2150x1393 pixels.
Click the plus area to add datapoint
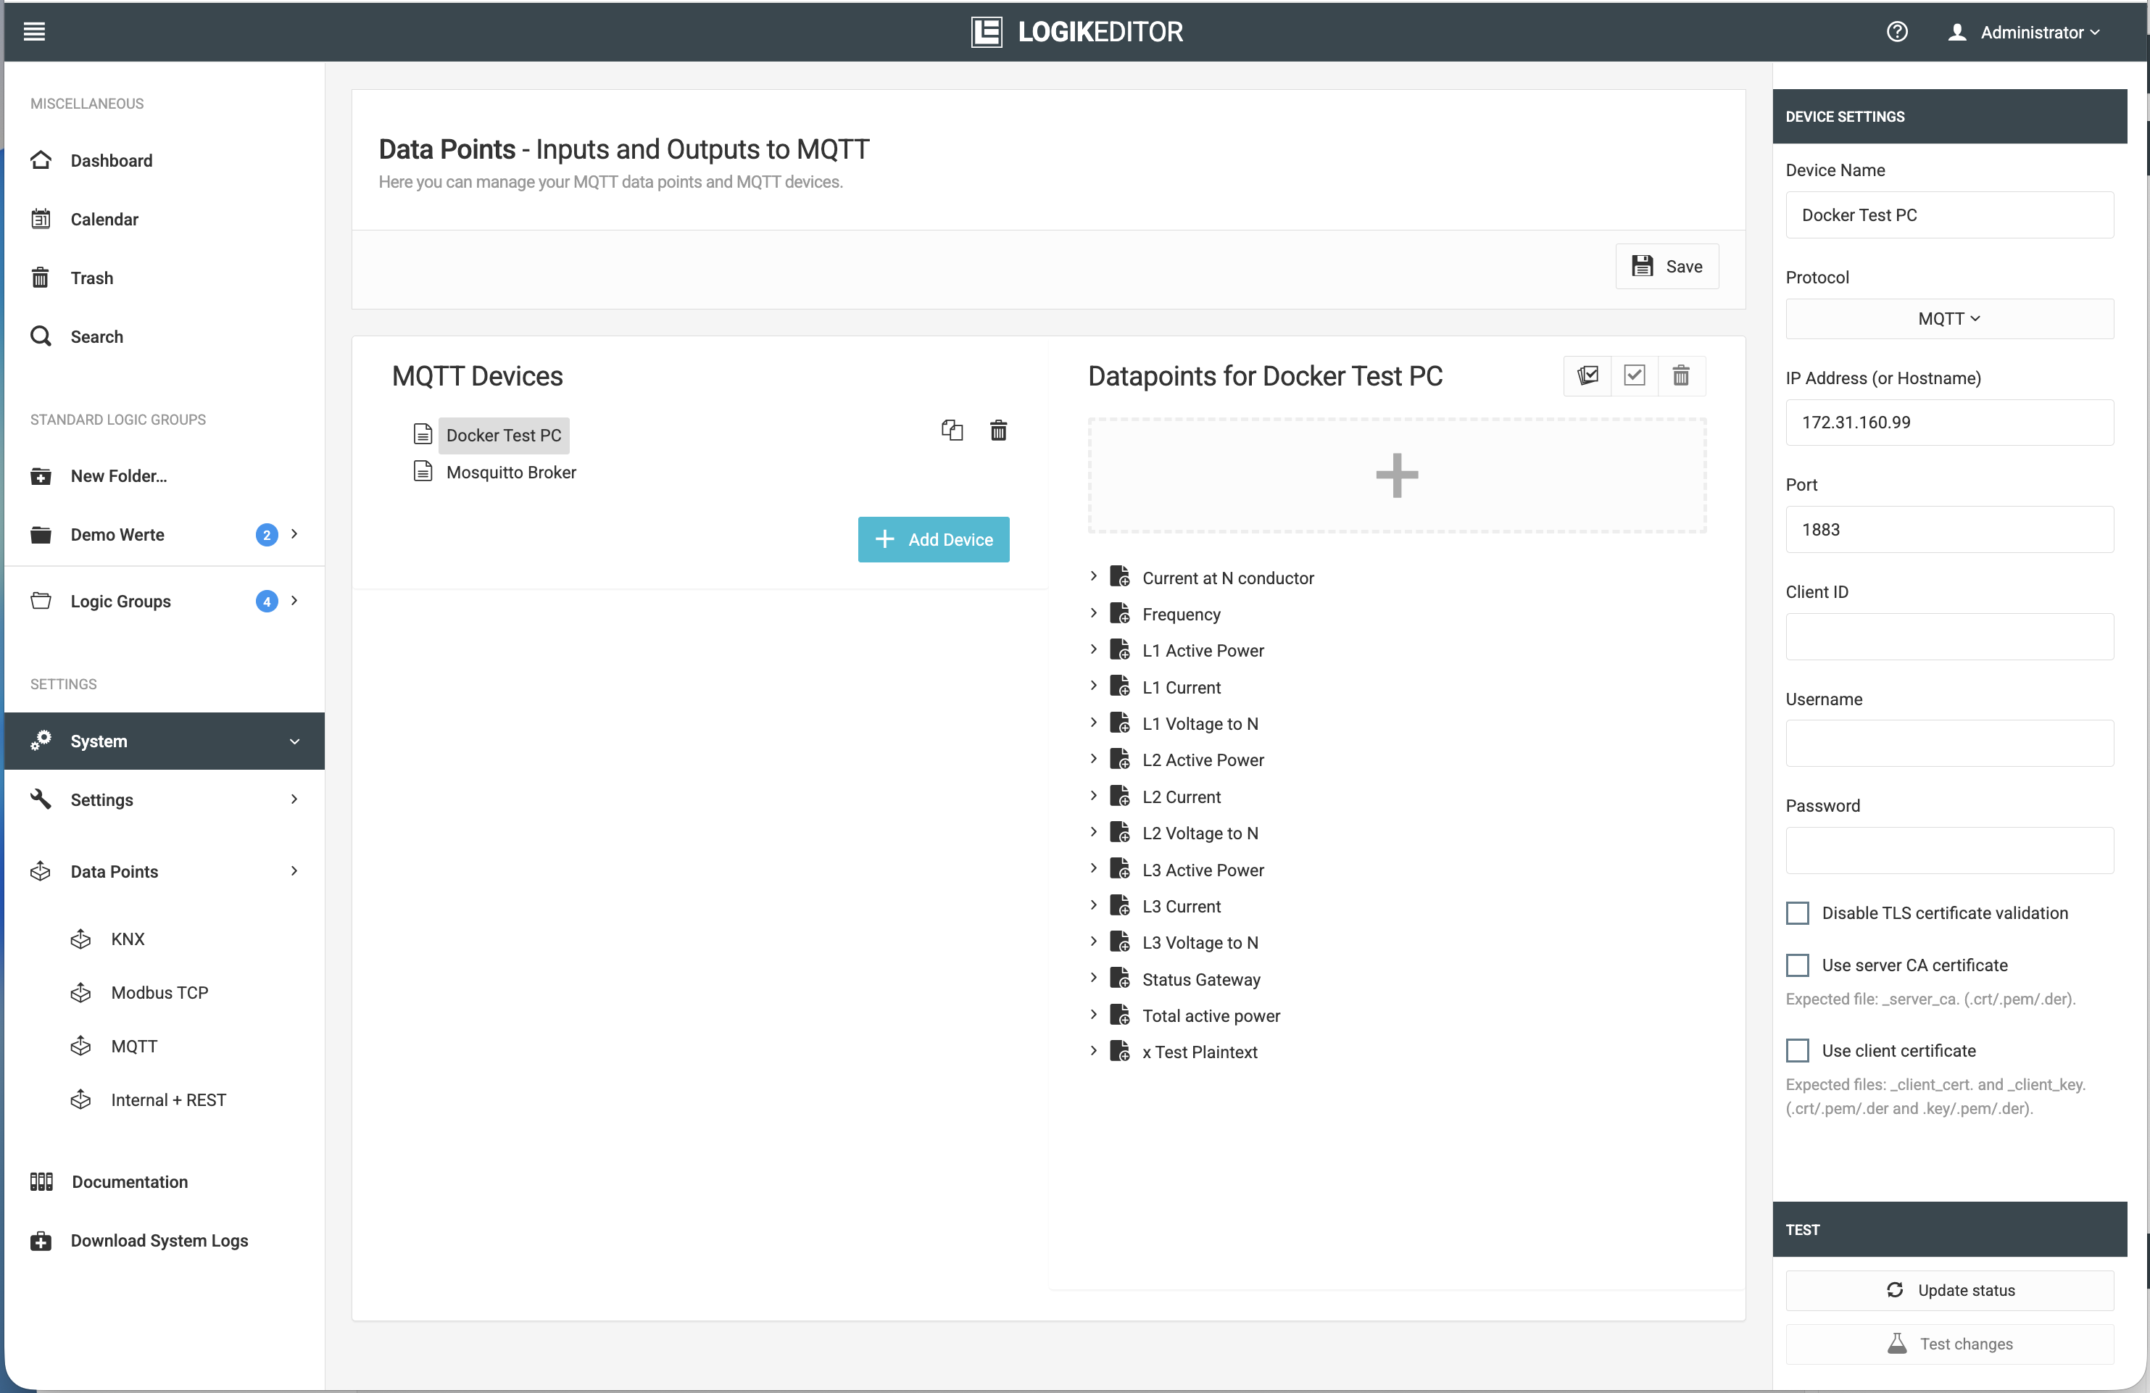click(x=1397, y=475)
